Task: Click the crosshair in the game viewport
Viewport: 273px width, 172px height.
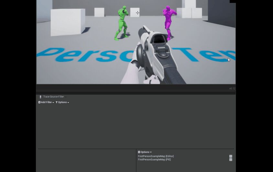Action: tap(137, 13)
